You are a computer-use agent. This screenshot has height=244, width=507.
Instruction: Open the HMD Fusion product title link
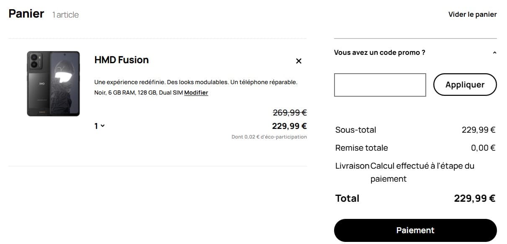coord(121,60)
